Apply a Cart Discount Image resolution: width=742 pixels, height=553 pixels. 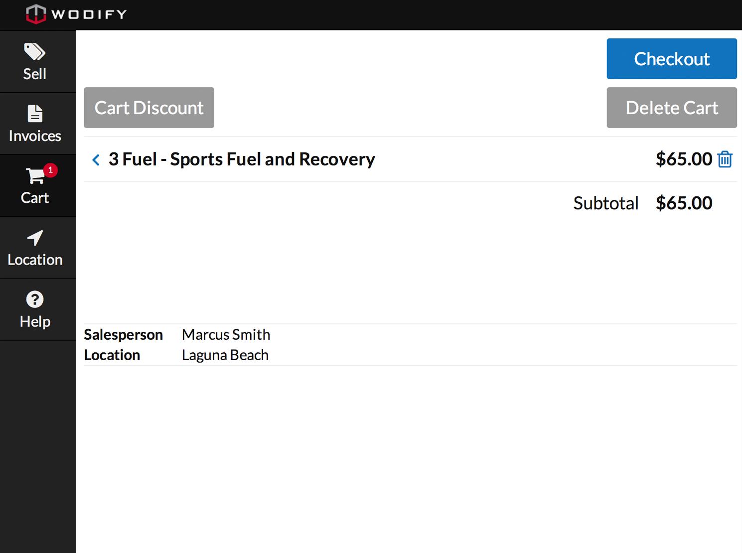[149, 108]
